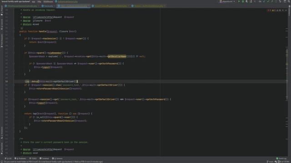Click the warning triangle indicator
The height and width of the screenshot is (163, 291).
pos(274,10)
